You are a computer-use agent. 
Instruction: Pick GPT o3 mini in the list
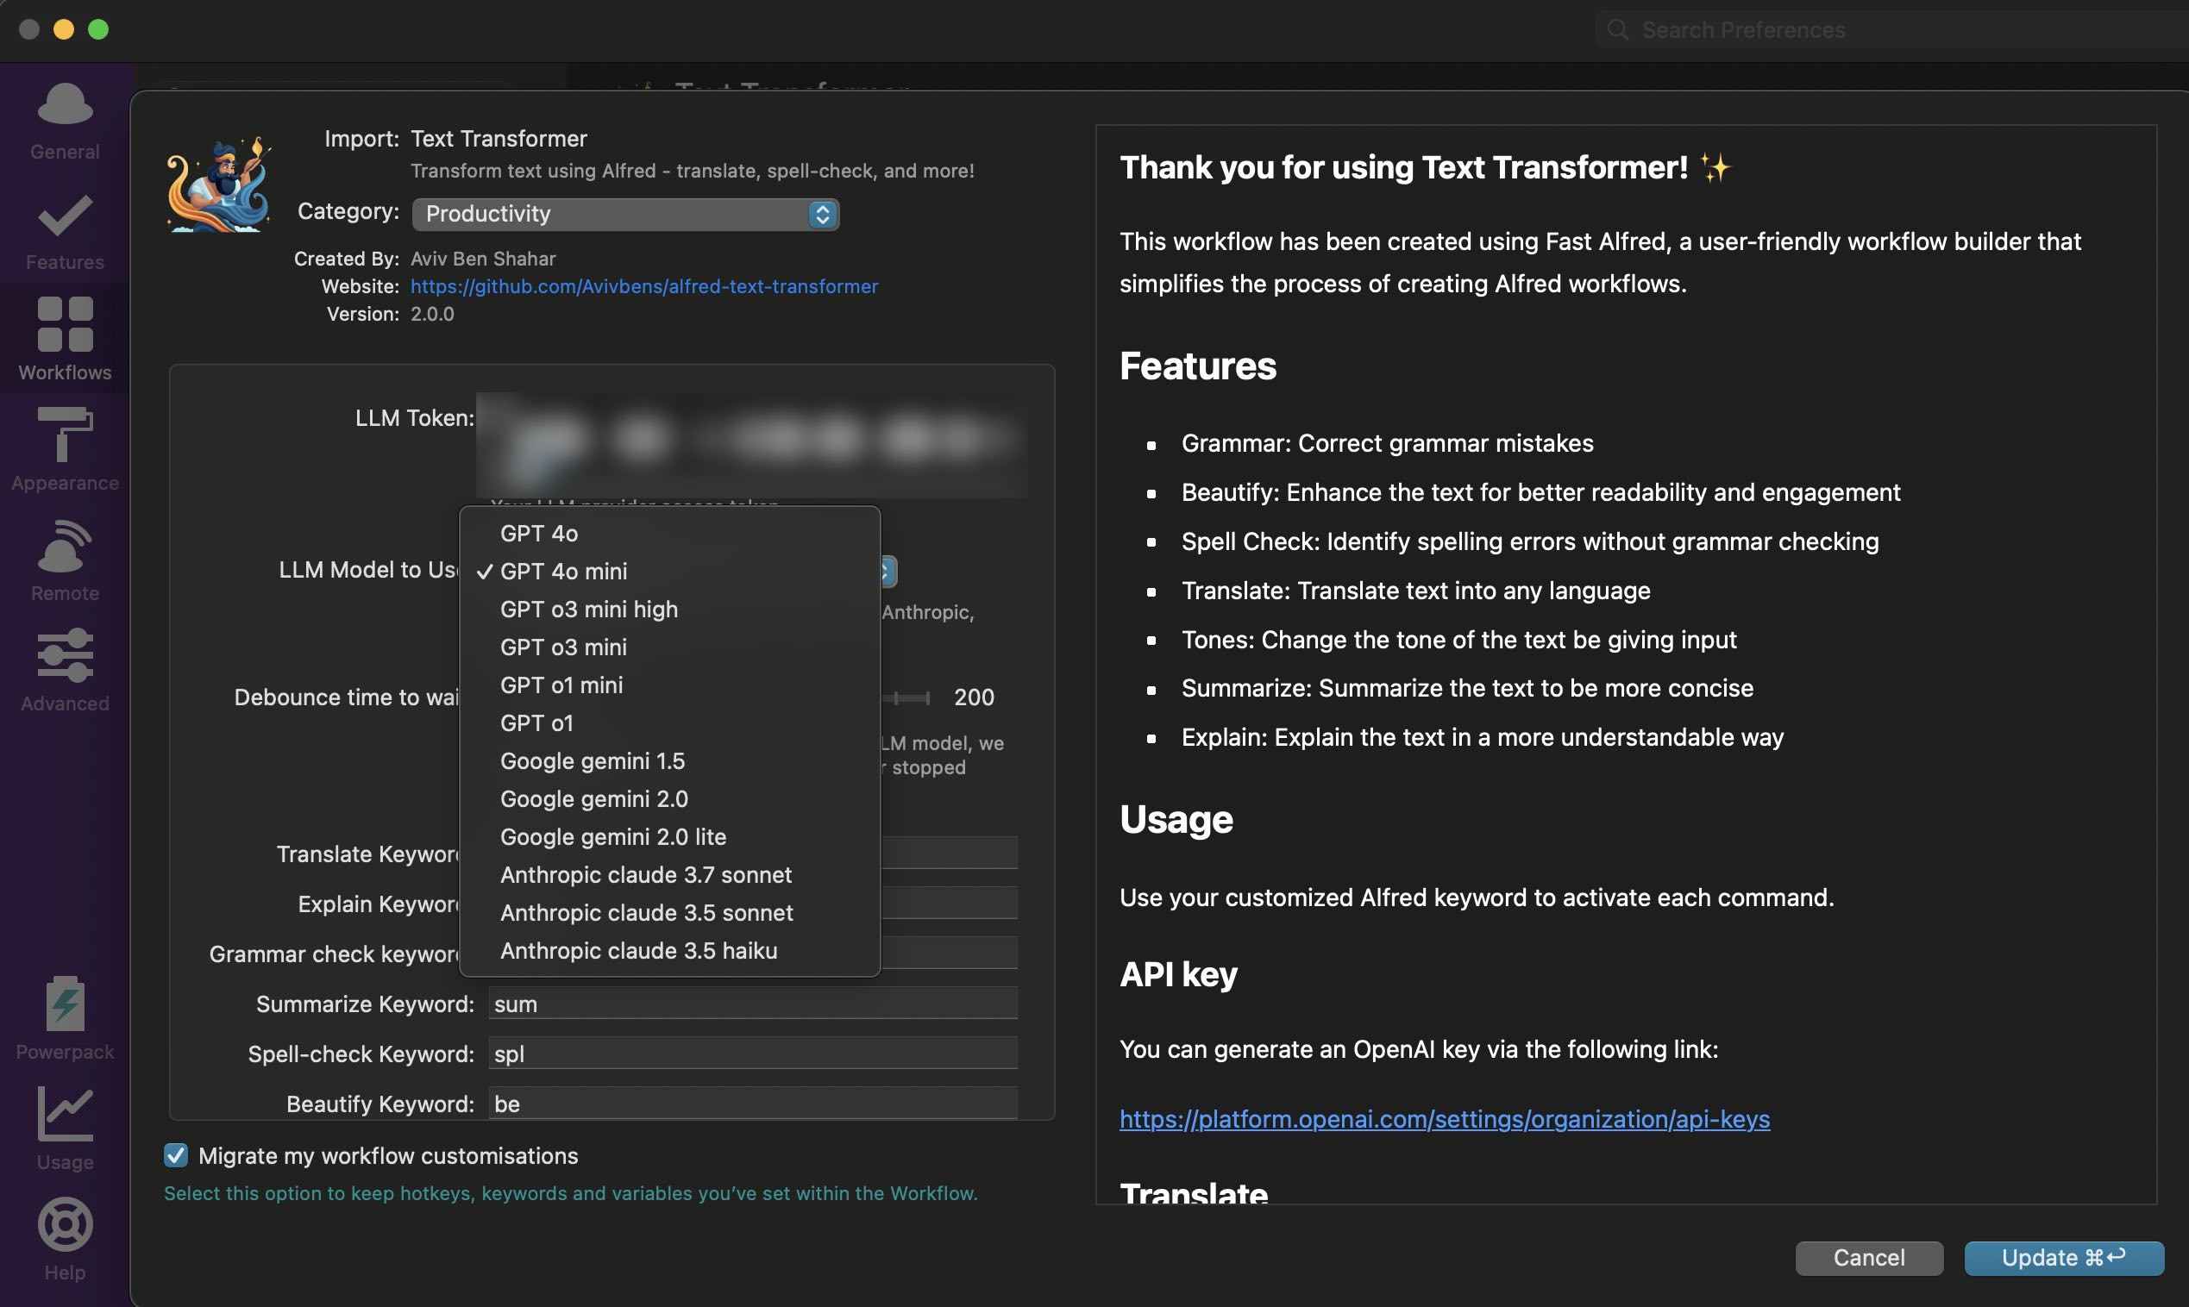(669, 647)
